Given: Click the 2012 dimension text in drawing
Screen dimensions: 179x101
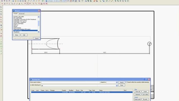Looking at the screenshot, I should click(x=46, y=52).
